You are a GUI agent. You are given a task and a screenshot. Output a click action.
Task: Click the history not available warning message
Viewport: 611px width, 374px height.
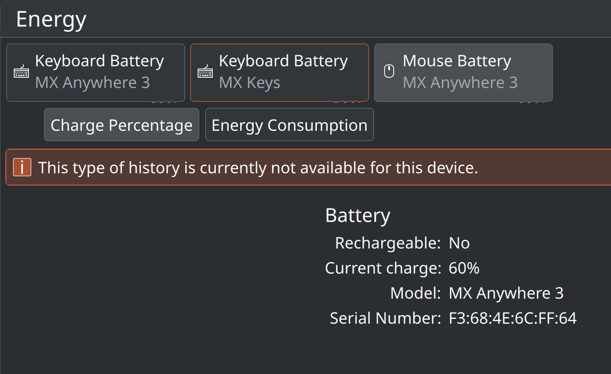[x=258, y=168]
